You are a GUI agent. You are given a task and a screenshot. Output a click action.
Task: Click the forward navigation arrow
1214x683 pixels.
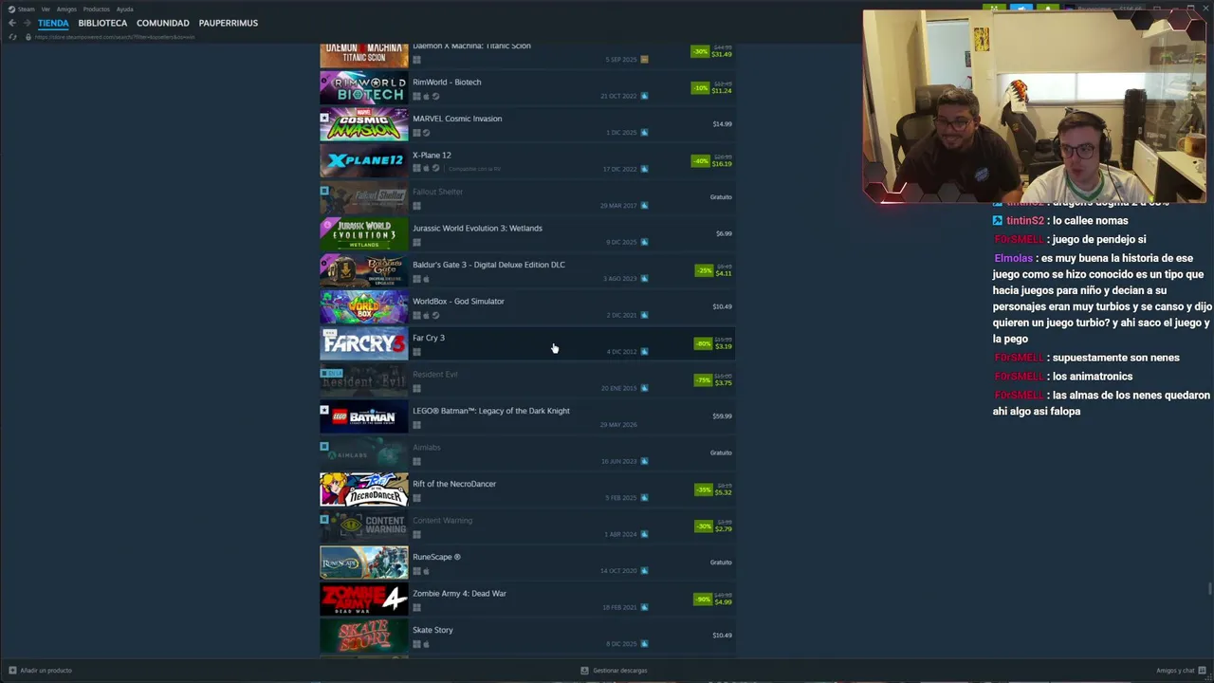pos(27,23)
